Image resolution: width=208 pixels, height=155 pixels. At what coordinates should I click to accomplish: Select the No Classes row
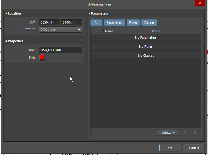[146, 56]
